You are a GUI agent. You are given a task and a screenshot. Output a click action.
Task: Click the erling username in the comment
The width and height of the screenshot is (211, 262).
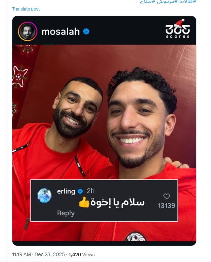(66, 191)
